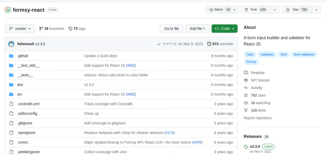Screen dimensions: 327x155
Task: Click the branch icon showing 19 branches
Action: click(x=41, y=29)
